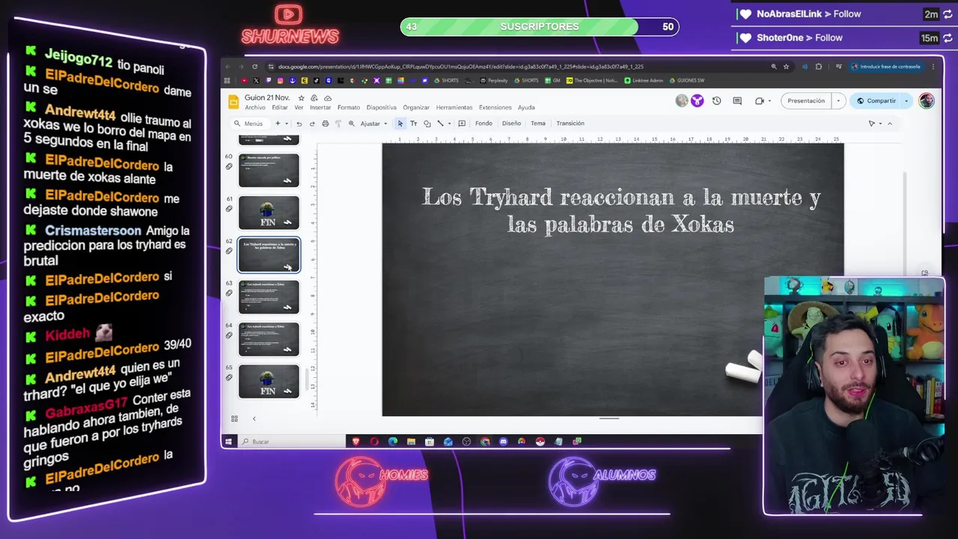Open version history clock icon
The height and width of the screenshot is (539, 958).
point(716,101)
